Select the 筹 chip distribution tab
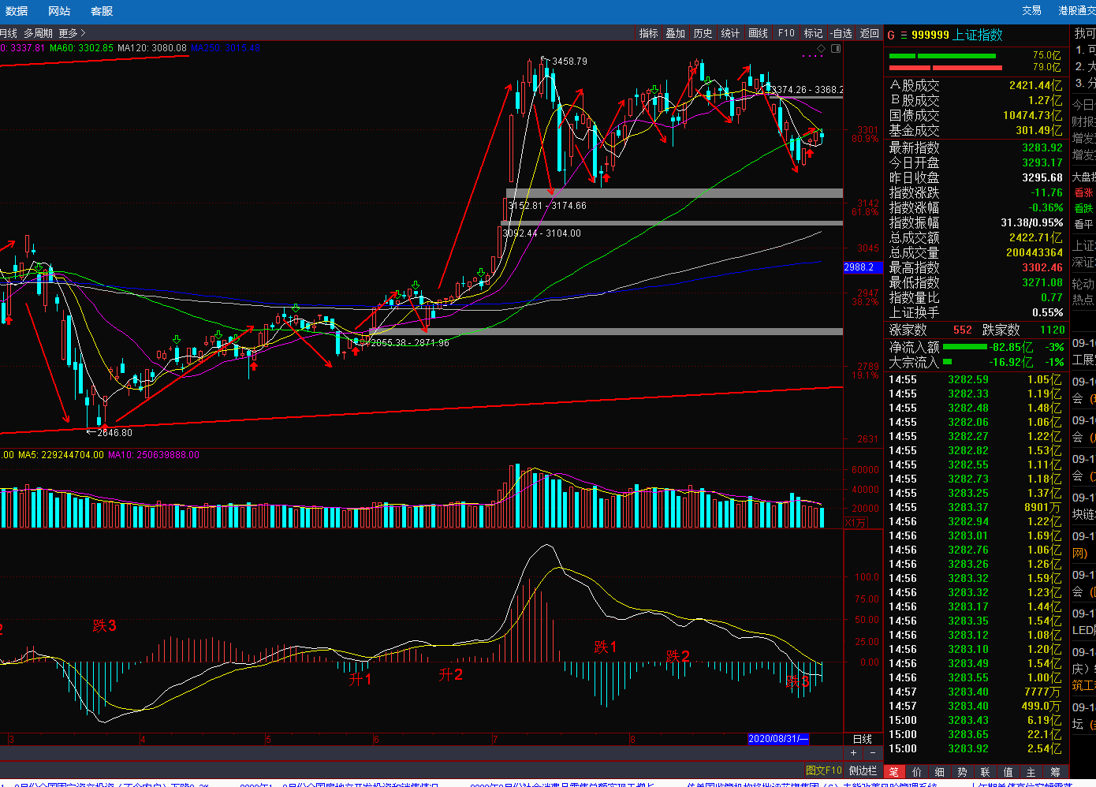The width and height of the screenshot is (1096, 787). 1055,772
